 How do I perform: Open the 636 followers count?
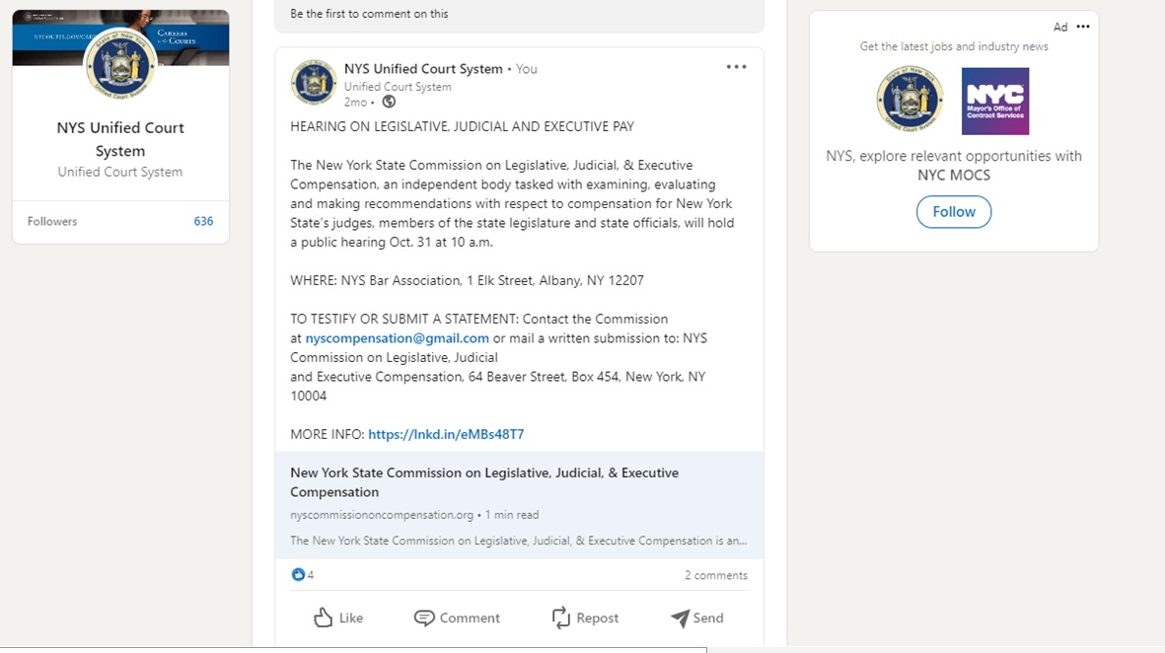click(x=203, y=221)
